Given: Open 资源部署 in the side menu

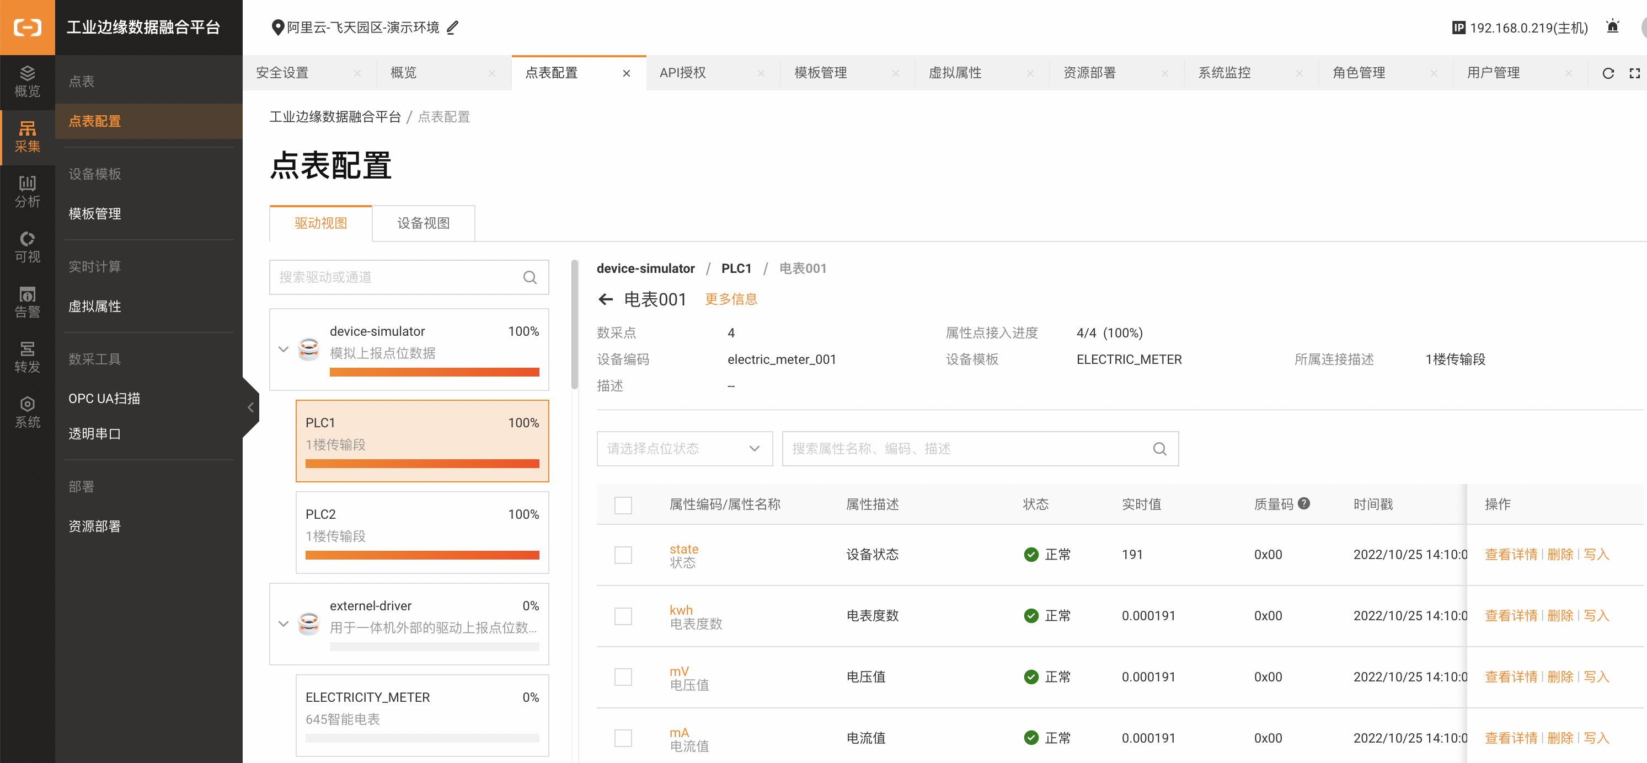Looking at the screenshot, I should point(95,526).
